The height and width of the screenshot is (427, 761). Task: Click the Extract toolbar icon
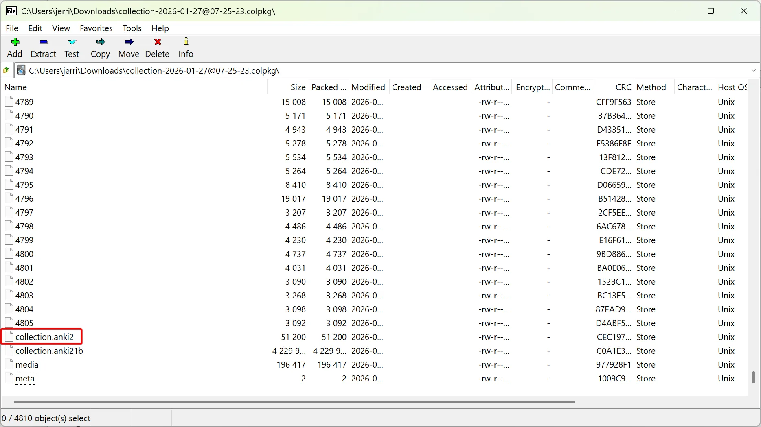click(x=44, y=42)
